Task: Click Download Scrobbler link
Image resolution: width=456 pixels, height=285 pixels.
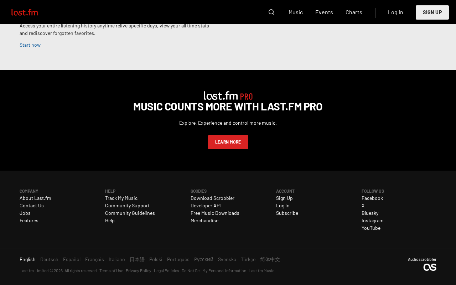Action: coord(212,198)
